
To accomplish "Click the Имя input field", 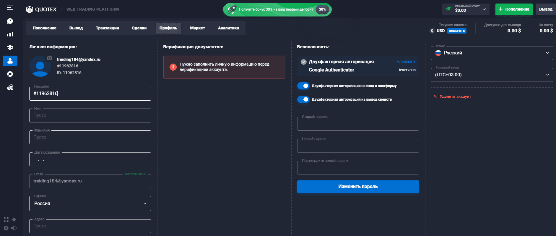I will [x=90, y=115].
